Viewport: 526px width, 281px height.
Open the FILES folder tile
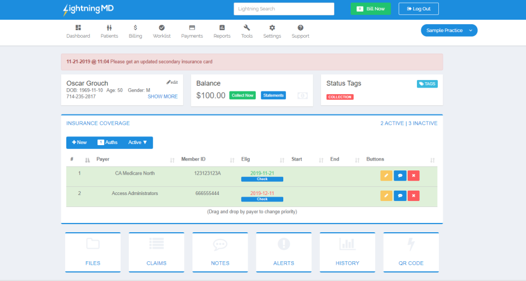(x=93, y=252)
